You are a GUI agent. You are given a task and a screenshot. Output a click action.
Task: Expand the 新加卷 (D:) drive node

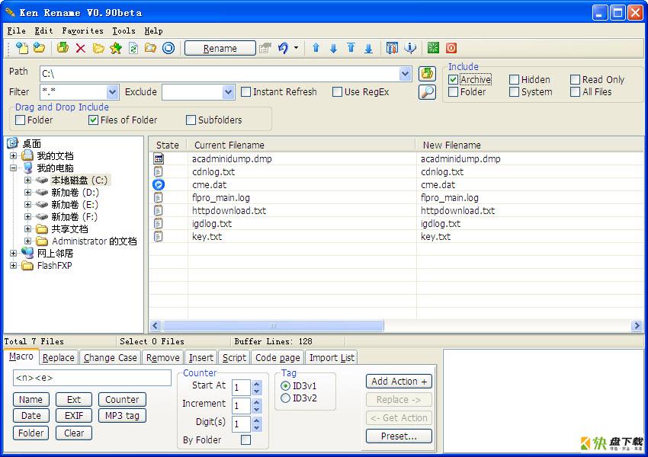click(27, 193)
